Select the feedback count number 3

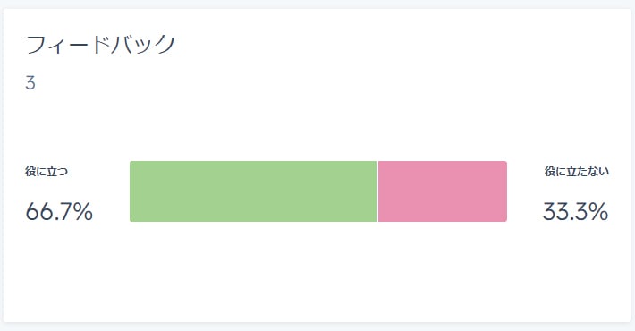(x=30, y=83)
